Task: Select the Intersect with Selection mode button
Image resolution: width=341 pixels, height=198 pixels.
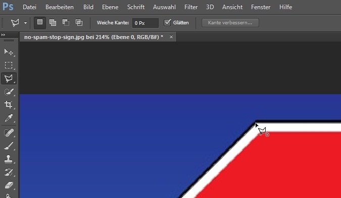Action: (79, 23)
